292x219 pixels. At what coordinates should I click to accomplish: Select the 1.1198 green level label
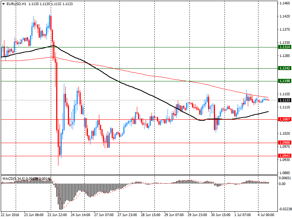coord(285,81)
